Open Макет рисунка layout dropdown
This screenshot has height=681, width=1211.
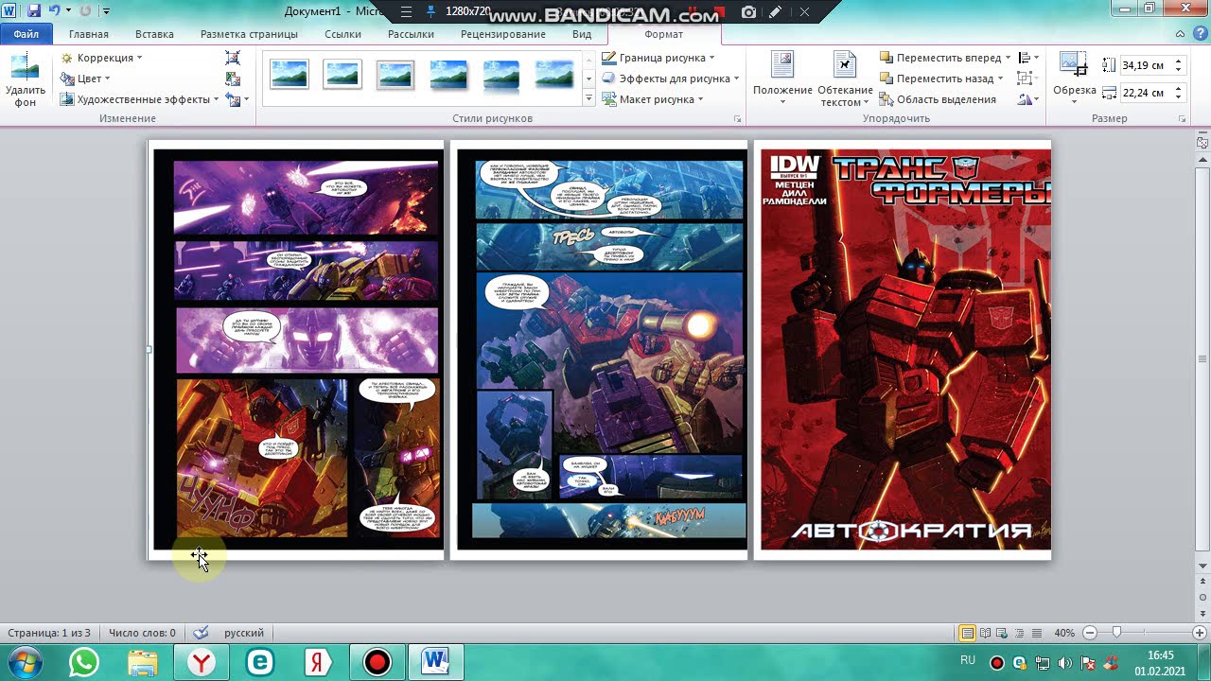click(x=652, y=99)
